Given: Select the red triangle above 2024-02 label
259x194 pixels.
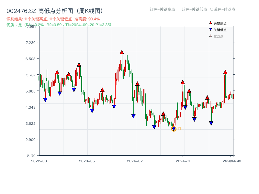Looking at the screenshot, I should 138,83.
